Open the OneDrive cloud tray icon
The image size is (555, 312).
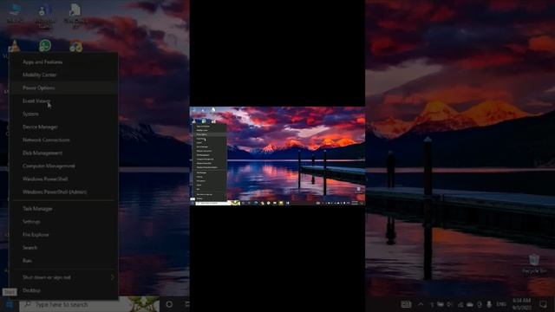pos(470,304)
